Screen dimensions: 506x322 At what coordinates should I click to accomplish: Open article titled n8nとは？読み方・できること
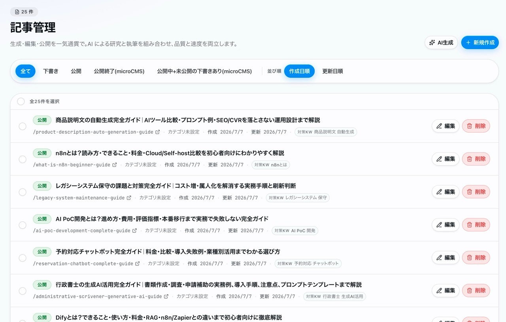tap(170, 153)
